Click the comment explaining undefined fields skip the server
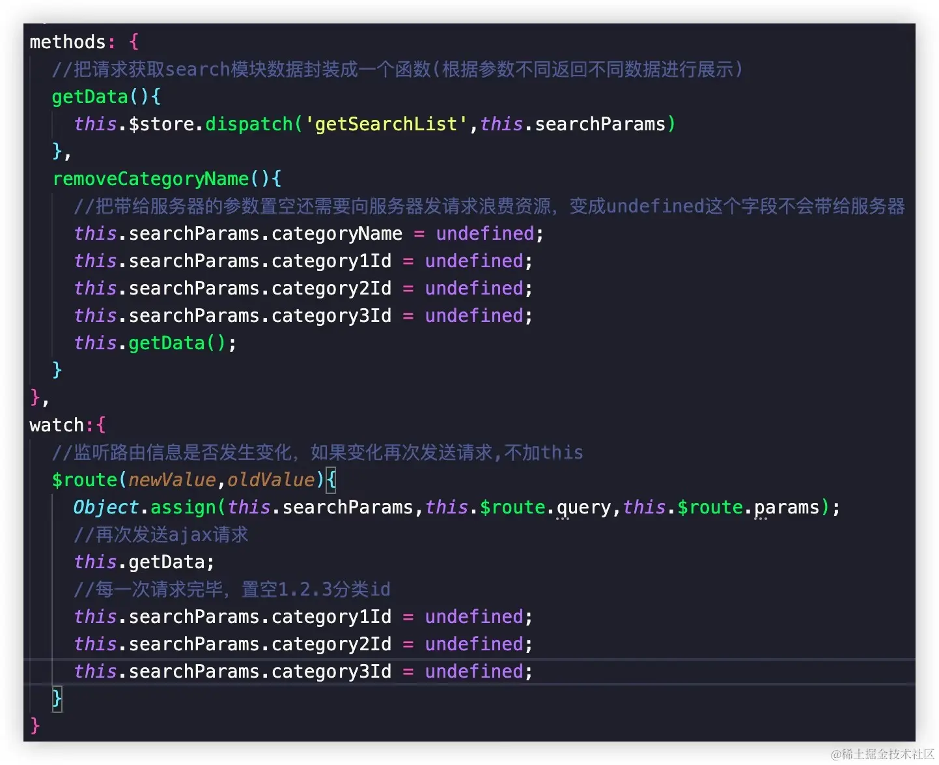939x765 pixels. pos(489,207)
